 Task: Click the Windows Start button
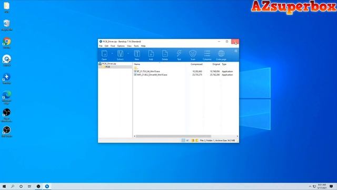(x=4, y=186)
